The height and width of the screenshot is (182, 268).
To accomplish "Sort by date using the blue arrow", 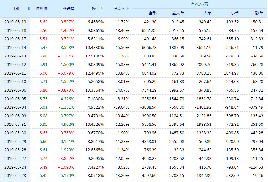I will [x=29, y=9].
